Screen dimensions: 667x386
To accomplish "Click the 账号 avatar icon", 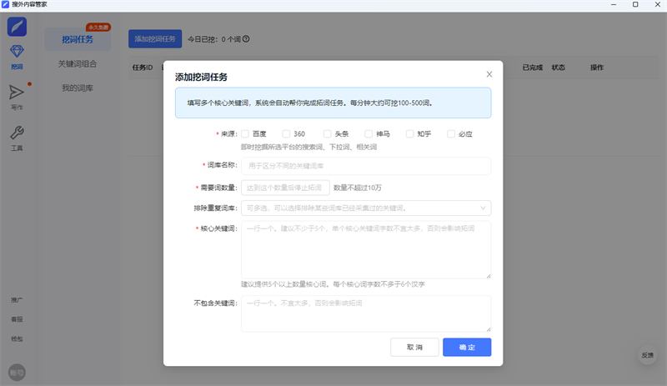I will click(x=17, y=373).
